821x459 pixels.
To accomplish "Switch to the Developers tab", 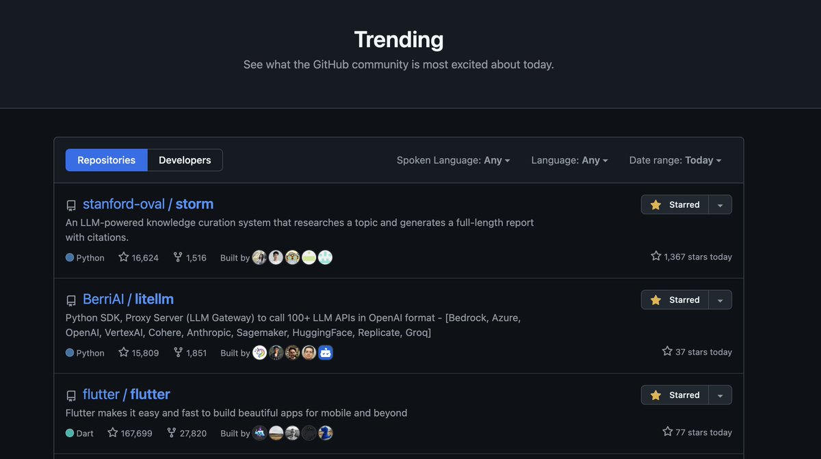I will (185, 160).
